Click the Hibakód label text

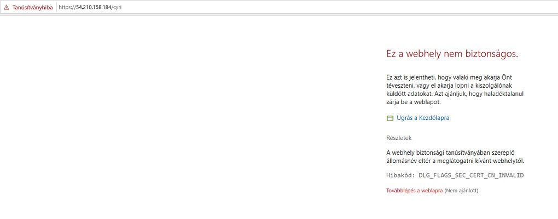(400, 175)
